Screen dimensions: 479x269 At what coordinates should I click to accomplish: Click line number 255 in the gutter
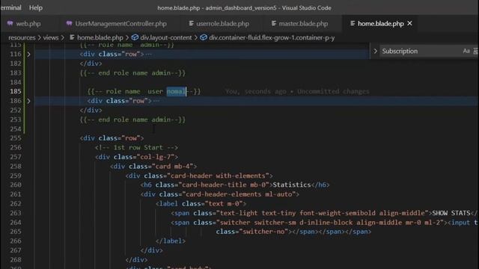point(15,138)
